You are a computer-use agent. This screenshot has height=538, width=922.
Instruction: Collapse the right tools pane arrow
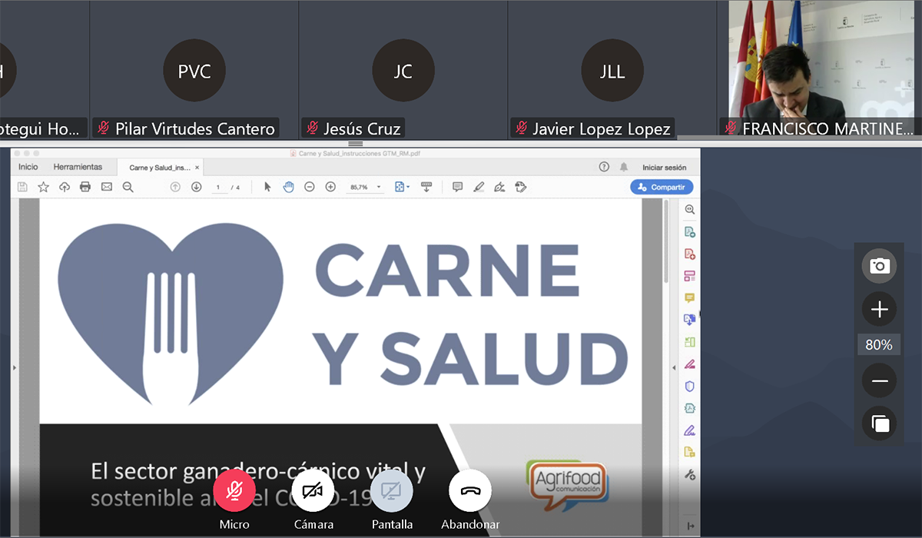pos(674,368)
